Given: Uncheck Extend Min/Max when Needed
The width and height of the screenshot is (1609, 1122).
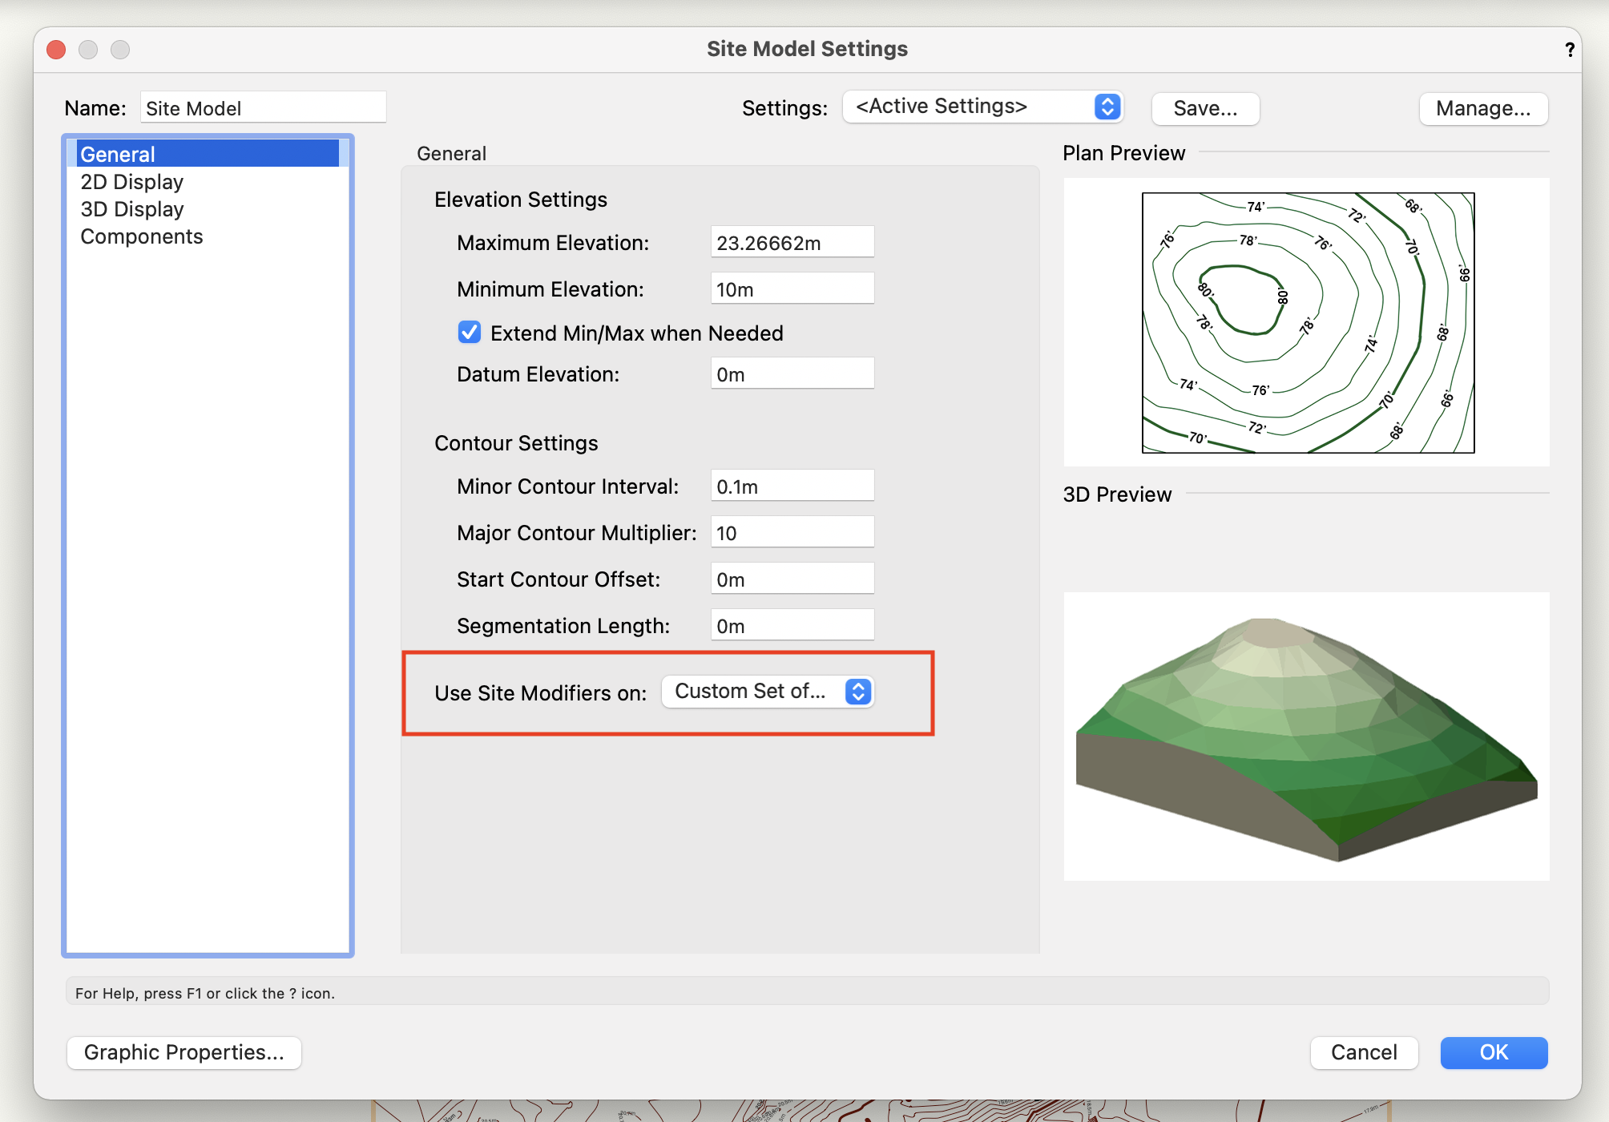Looking at the screenshot, I should coord(470,332).
